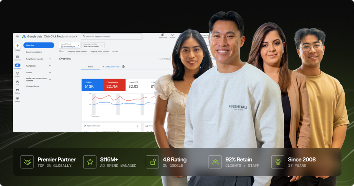Click the $2.02 Avg. CPC value
The image size is (354, 186).
click(x=133, y=87)
